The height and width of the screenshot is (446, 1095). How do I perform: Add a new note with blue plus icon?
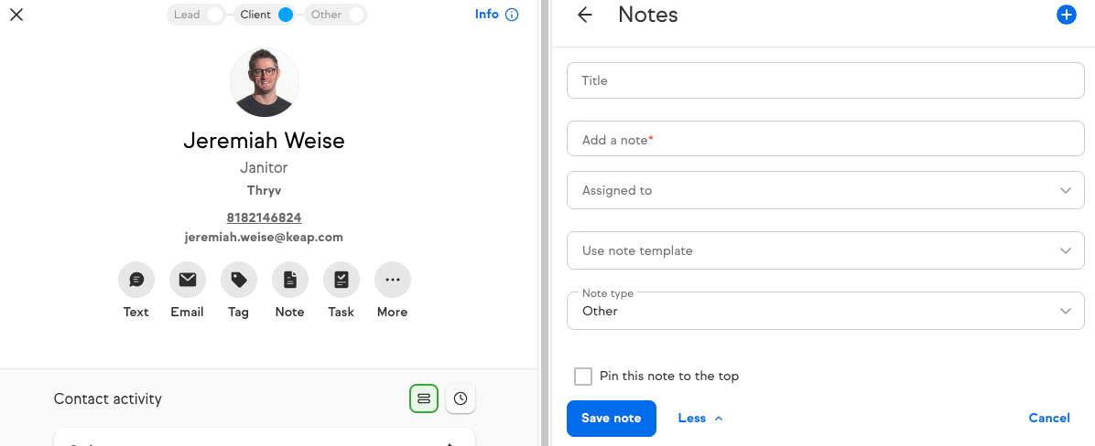(x=1066, y=15)
